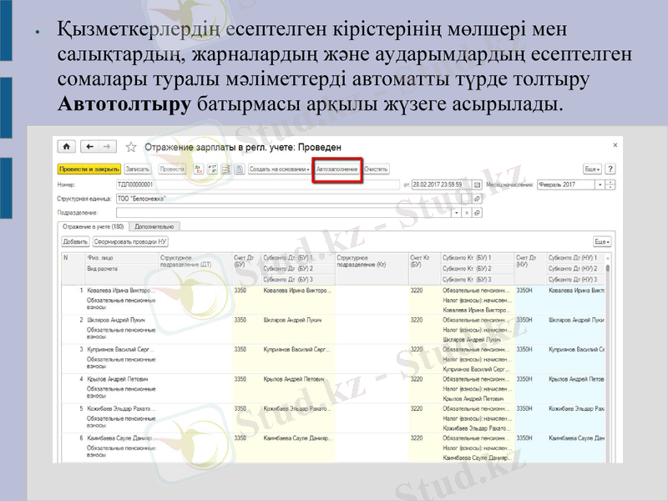Switch to the Дополнительно tab

154,226
